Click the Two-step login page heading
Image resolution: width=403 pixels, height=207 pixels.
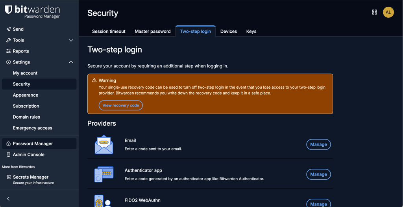[115, 50]
